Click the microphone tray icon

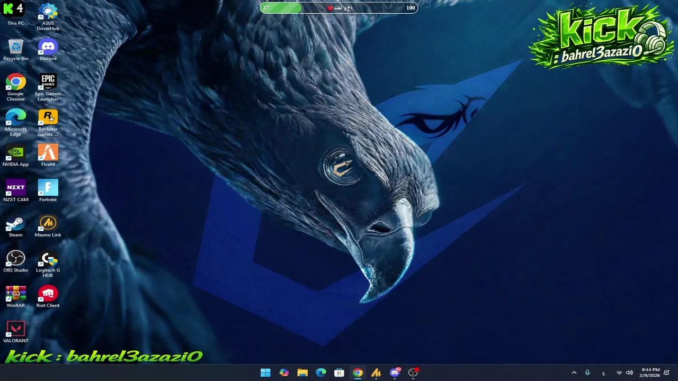point(587,373)
